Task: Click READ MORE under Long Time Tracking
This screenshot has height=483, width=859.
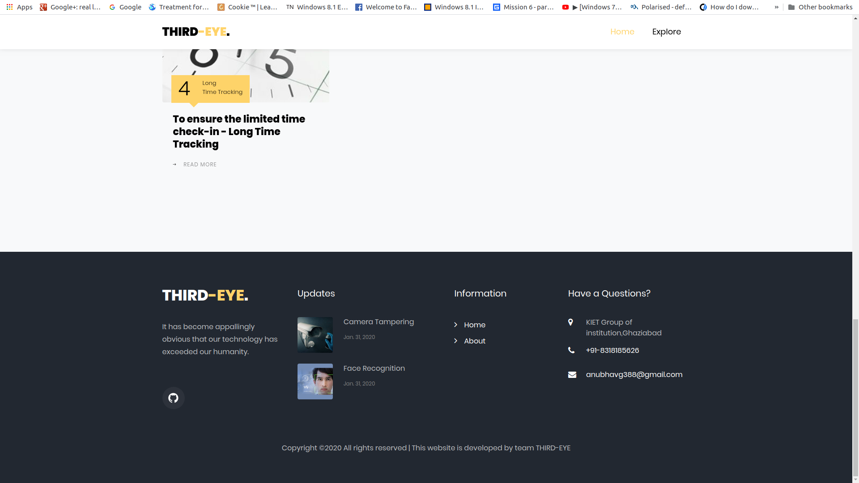Action: click(x=200, y=165)
